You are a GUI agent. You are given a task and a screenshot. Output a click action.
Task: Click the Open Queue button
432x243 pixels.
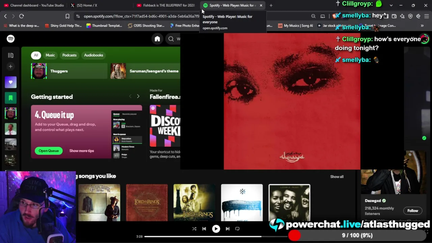[x=49, y=151]
